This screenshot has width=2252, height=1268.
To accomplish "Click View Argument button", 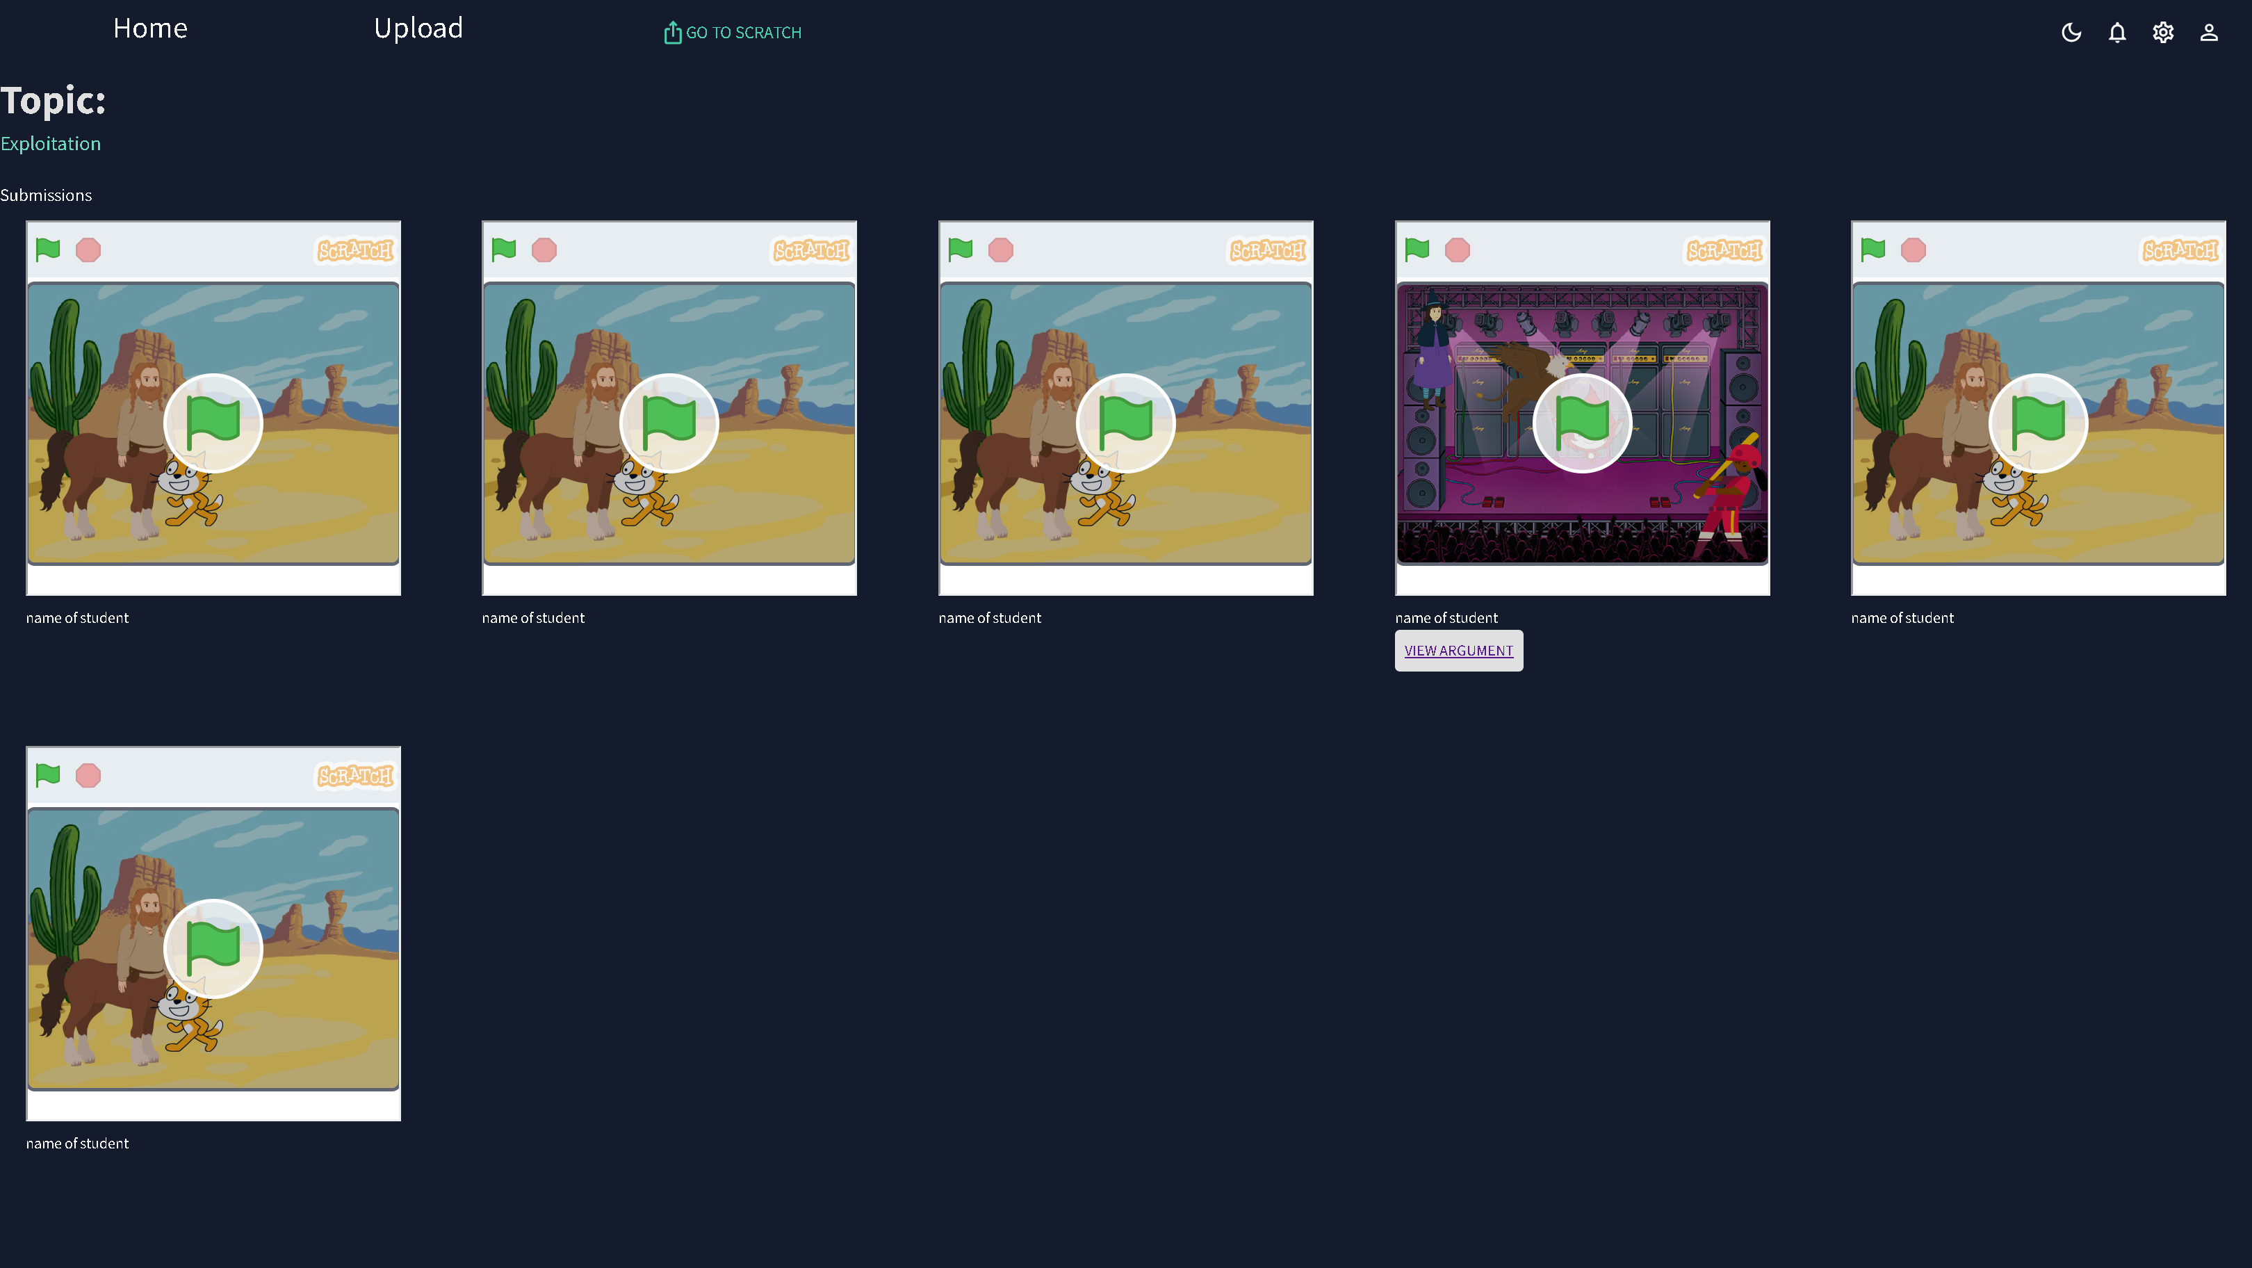I will point(1458,651).
